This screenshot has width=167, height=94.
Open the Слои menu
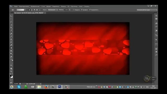[43, 7]
